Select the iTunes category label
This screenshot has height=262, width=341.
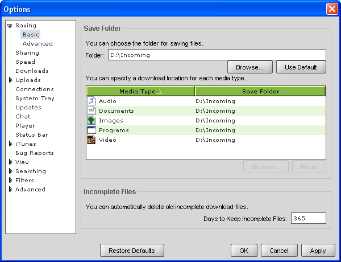(26, 144)
